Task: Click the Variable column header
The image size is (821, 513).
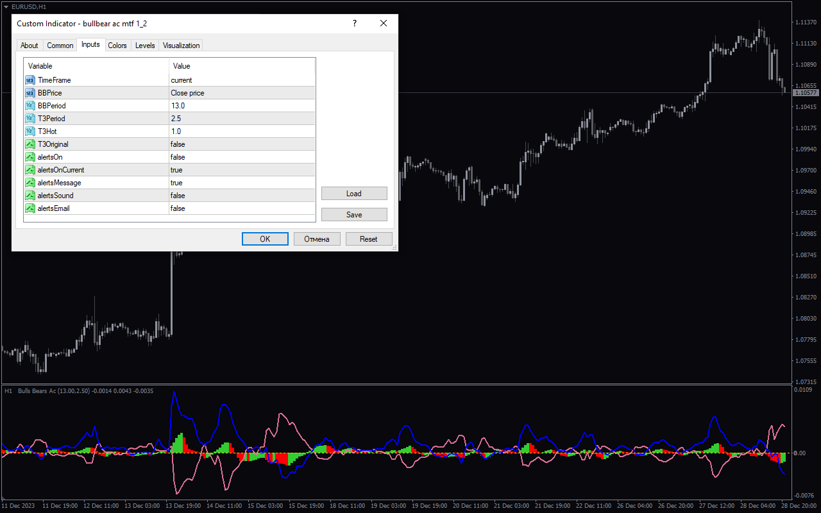Action: [96, 66]
